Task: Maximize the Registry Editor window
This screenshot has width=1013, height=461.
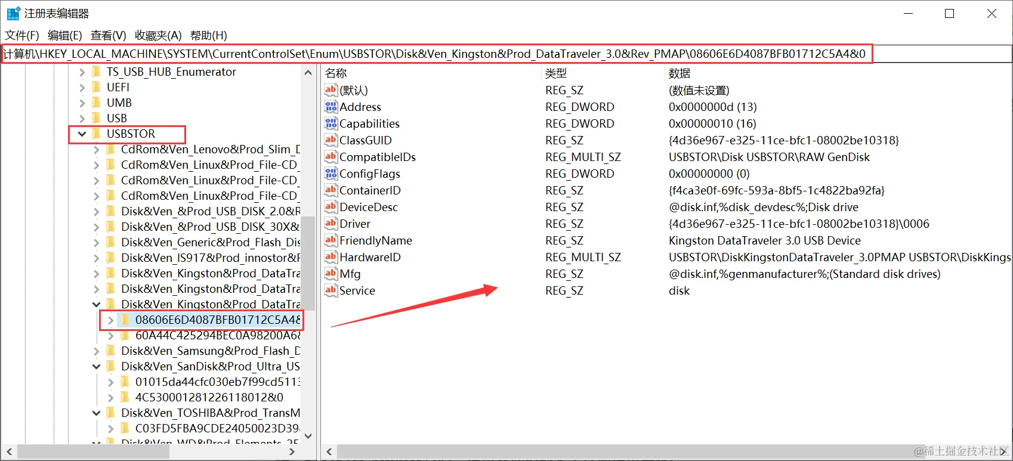Action: pyautogui.click(x=950, y=13)
